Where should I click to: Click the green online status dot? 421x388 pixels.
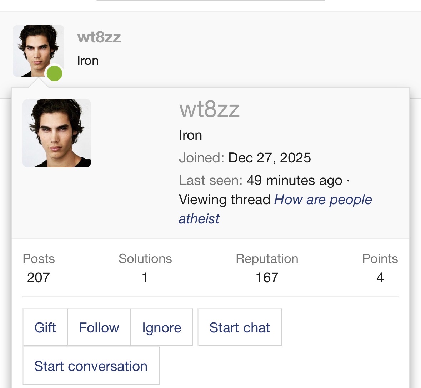[55, 73]
